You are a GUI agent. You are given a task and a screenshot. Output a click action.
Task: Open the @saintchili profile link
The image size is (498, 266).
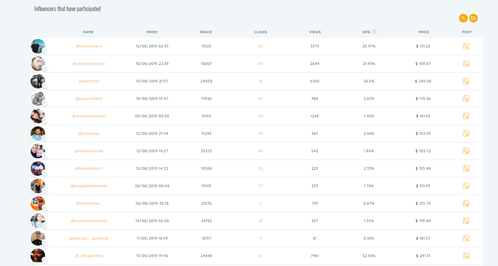point(89,81)
